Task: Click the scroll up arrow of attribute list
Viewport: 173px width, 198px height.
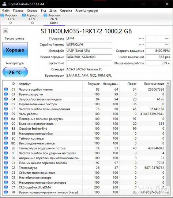Action: [x=168, y=83]
